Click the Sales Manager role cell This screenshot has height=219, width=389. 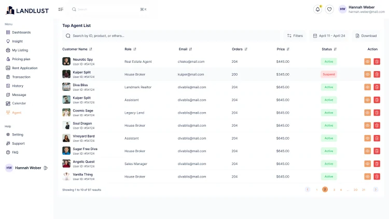136,164
